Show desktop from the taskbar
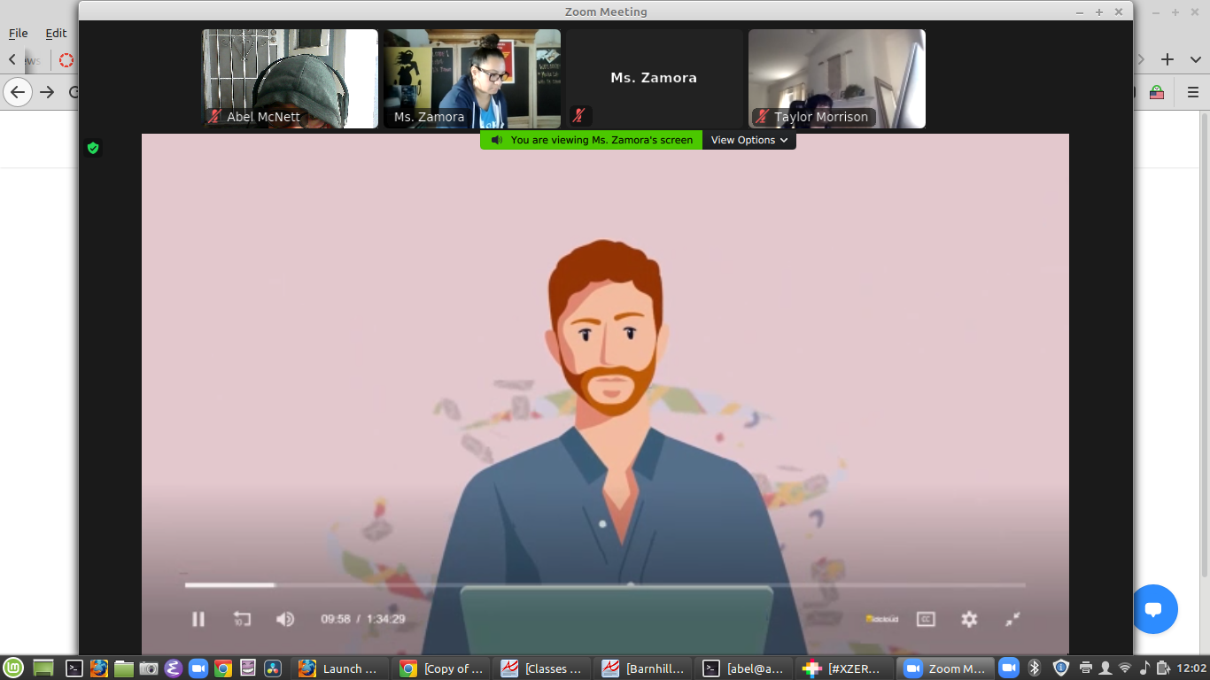The image size is (1210, 680). click(x=43, y=668)
